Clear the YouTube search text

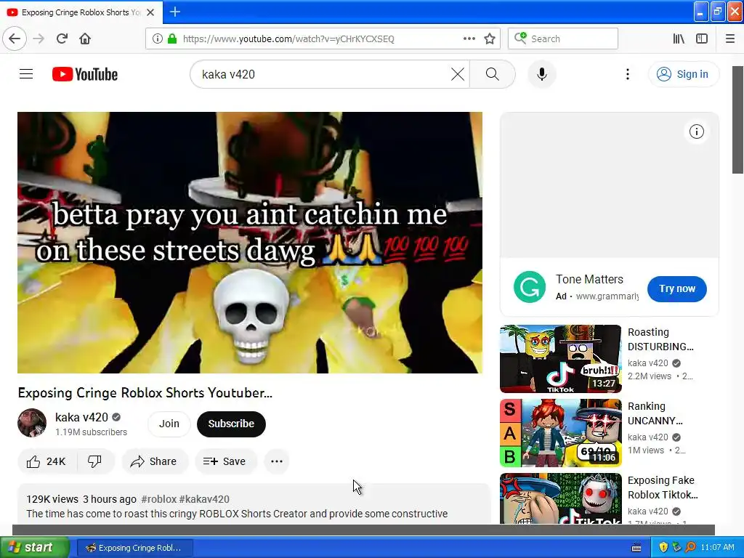pos(458,74)
